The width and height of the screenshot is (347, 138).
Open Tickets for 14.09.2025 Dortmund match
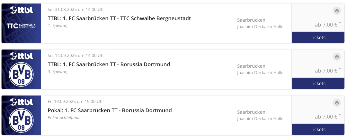[318, 83]
